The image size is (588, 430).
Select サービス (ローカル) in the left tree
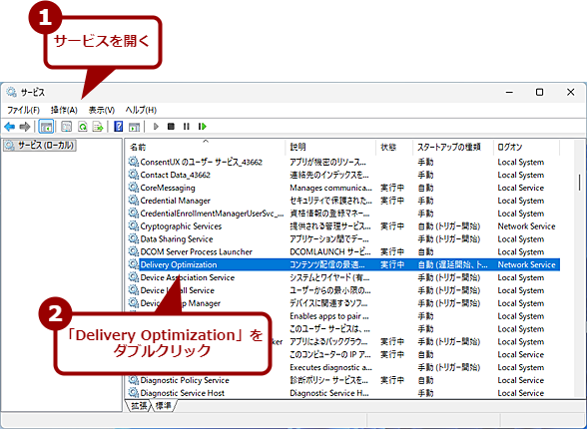(x=41, y=146)
